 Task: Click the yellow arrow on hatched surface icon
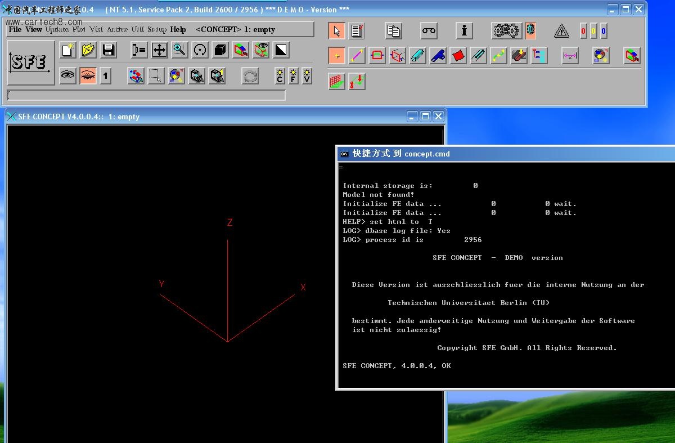519,55
